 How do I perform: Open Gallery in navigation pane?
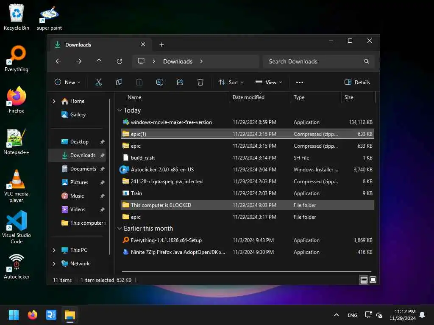[78, 115]
